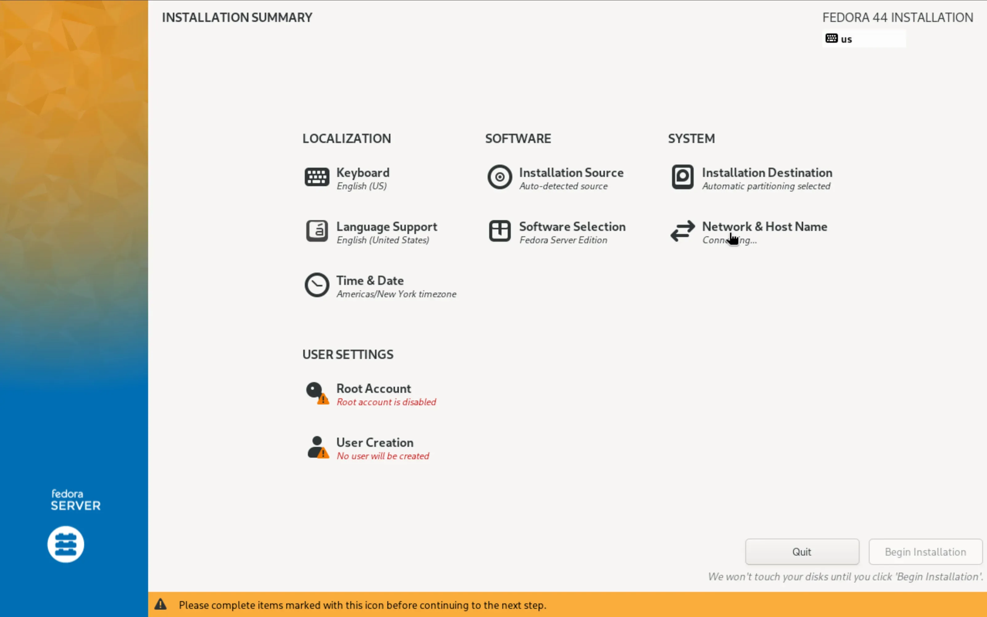Open the Installation Source label
Viewport: 987px width, 617px height.
click(x=572, y=173)
